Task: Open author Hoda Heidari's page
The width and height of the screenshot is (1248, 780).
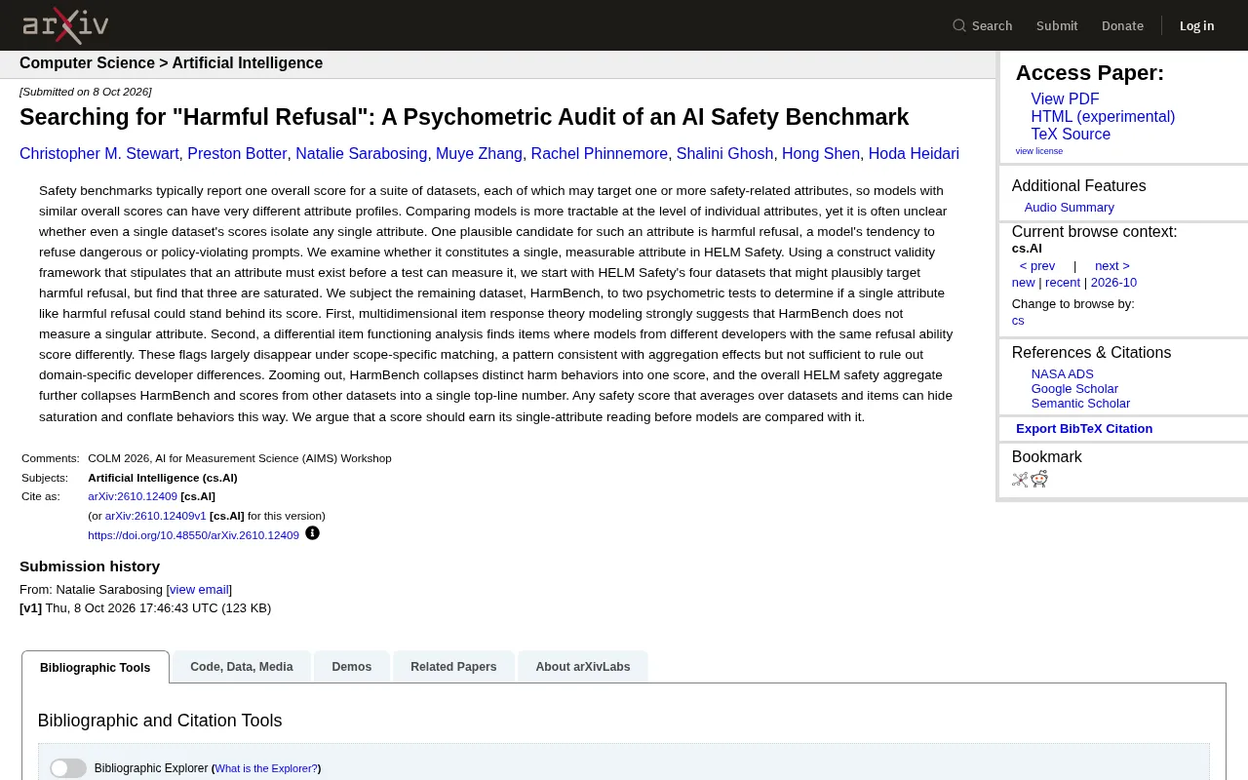Action: click(x=914, y=154)
